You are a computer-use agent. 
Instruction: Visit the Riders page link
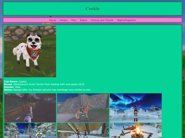(83, 20)
